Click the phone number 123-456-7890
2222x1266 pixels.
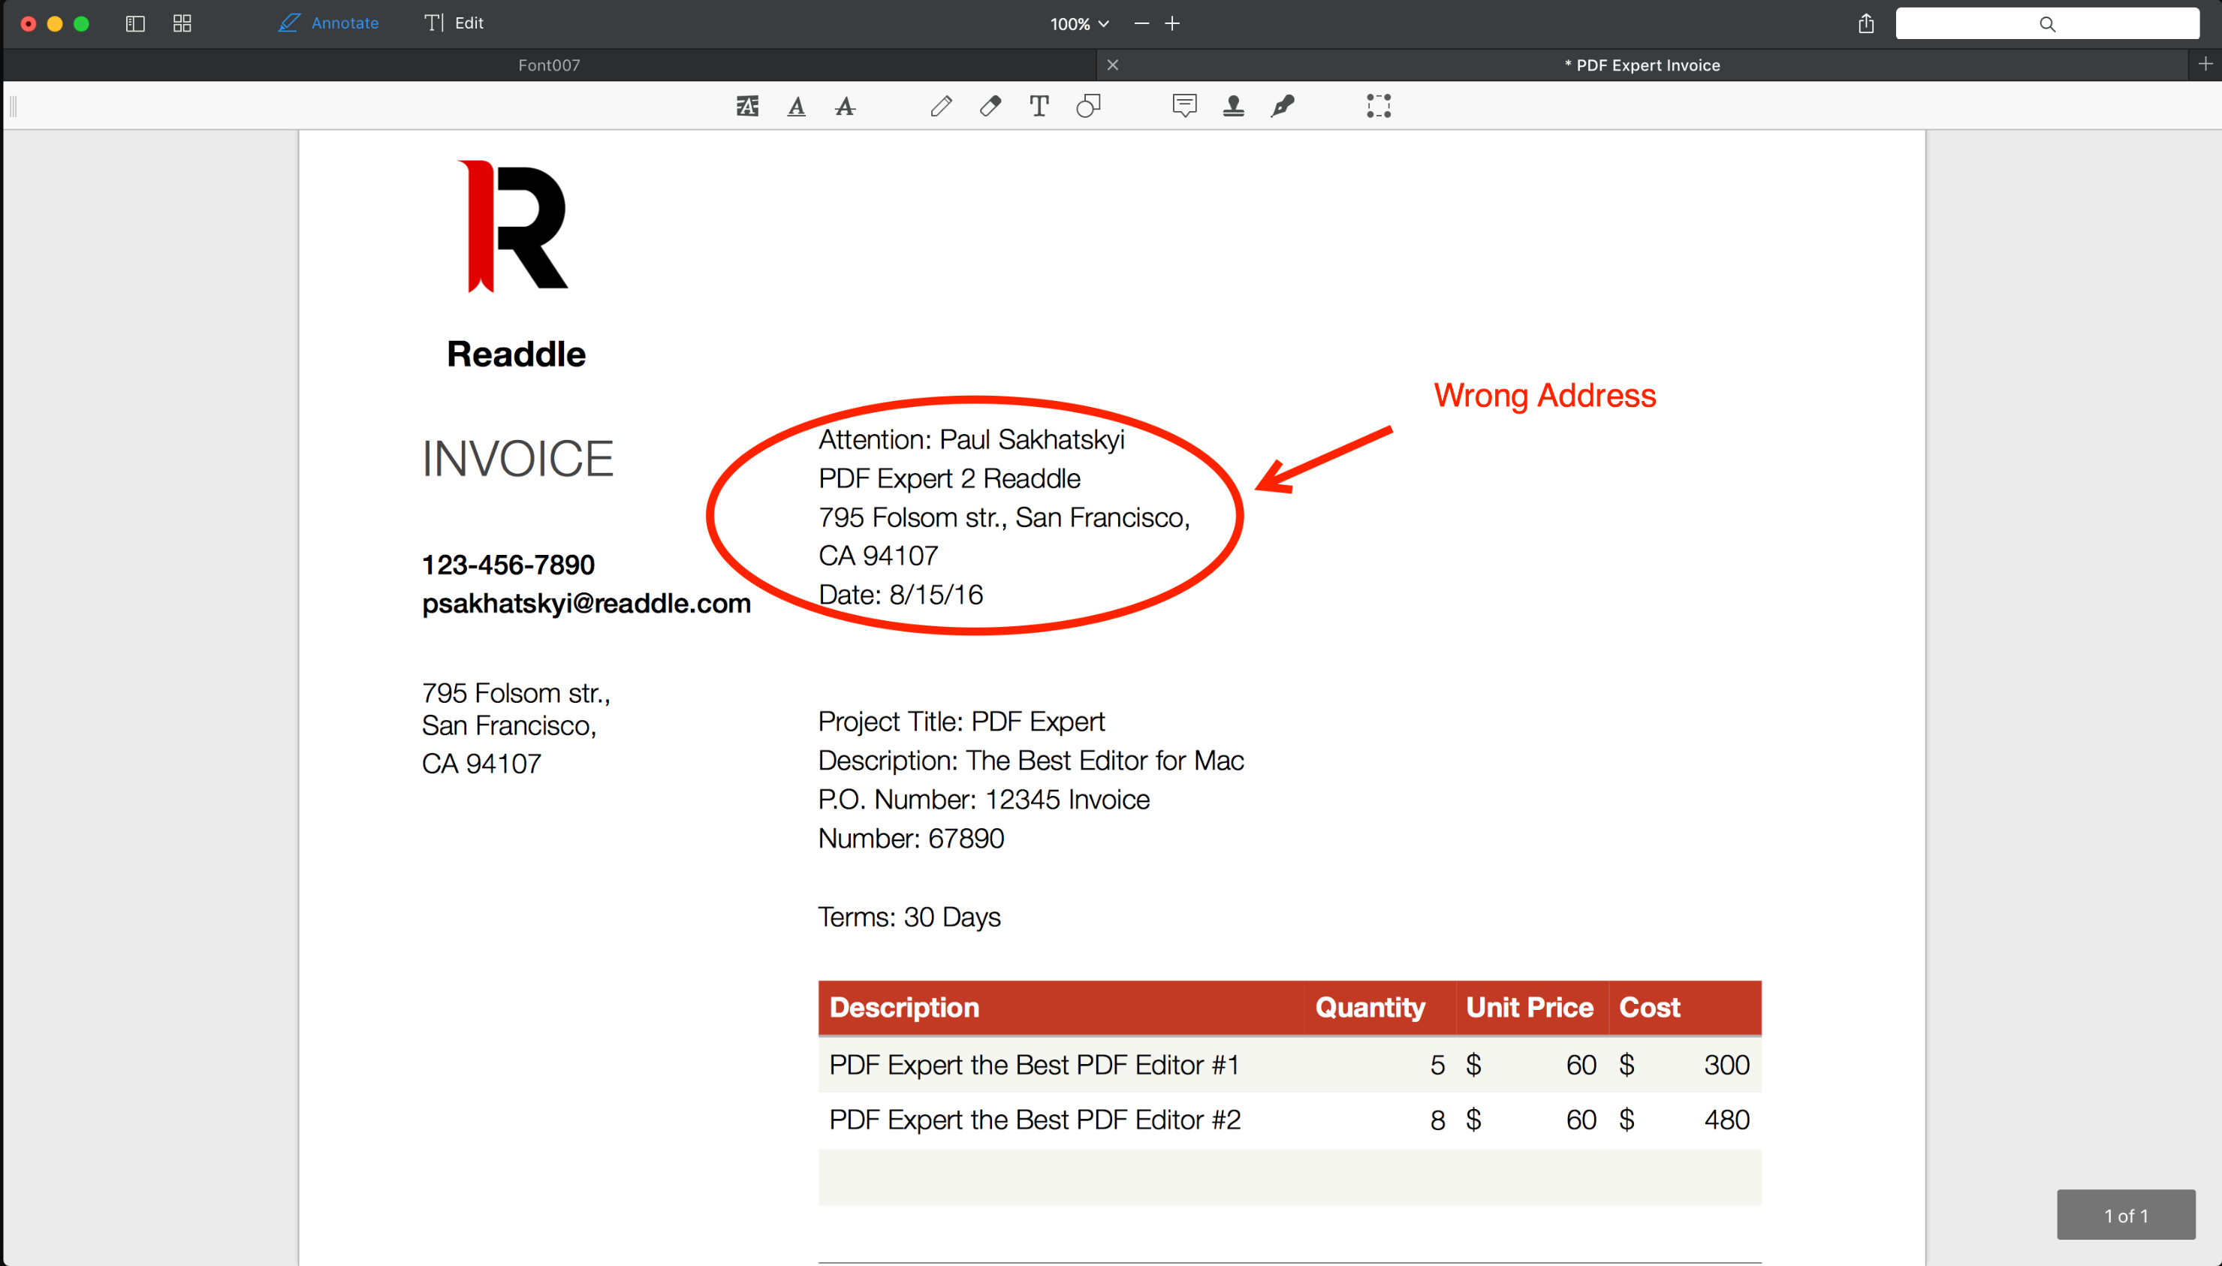pos(508,565)
